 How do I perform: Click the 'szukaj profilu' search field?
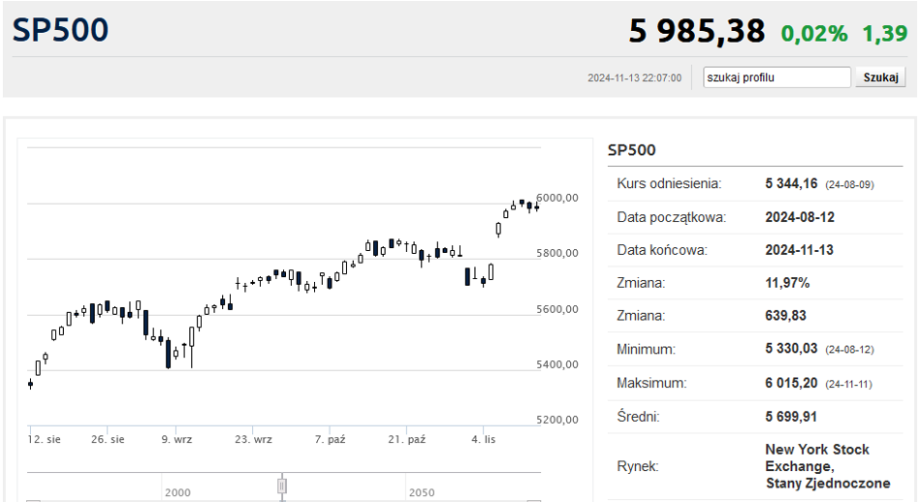pyautogui.click(x=776, y=78)
